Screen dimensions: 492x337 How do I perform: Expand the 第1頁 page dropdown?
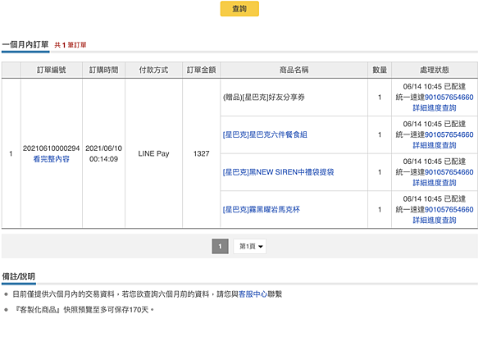(x=250, y=246)
